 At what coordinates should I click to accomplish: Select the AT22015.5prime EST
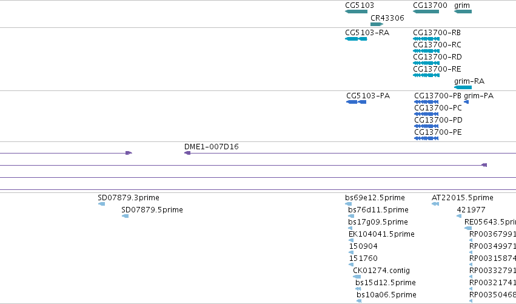(463, 198)
